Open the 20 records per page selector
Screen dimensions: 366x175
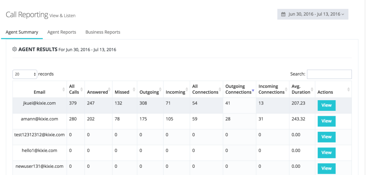click(25, 74)
